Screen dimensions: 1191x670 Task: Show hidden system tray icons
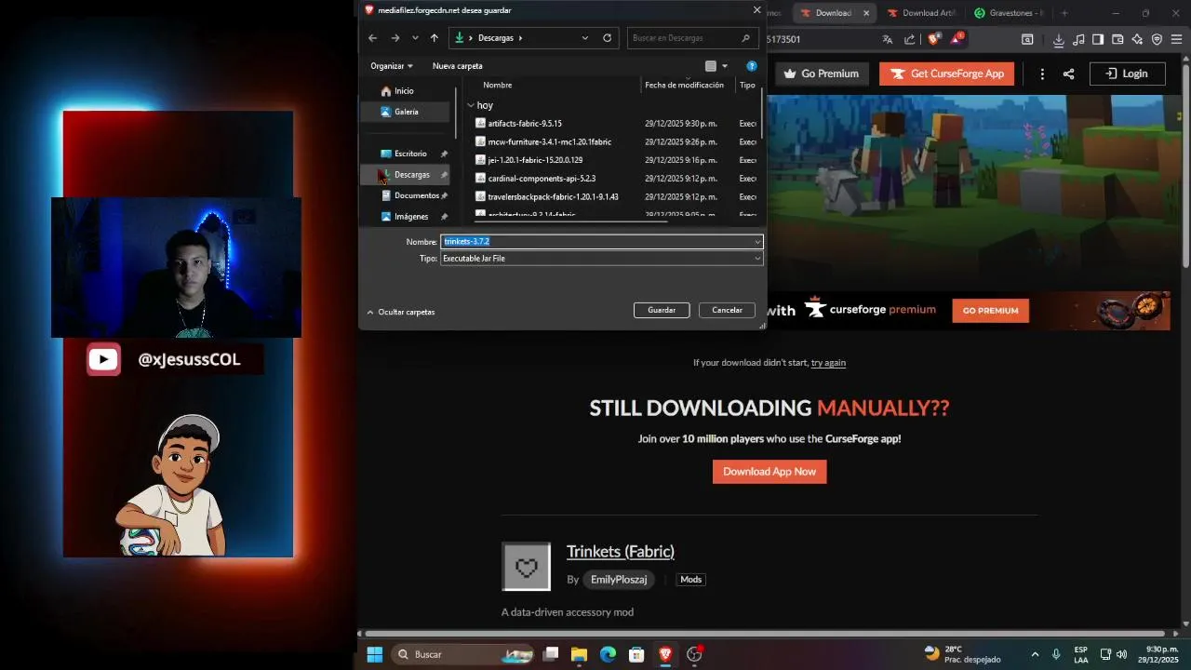point(1035,654)
